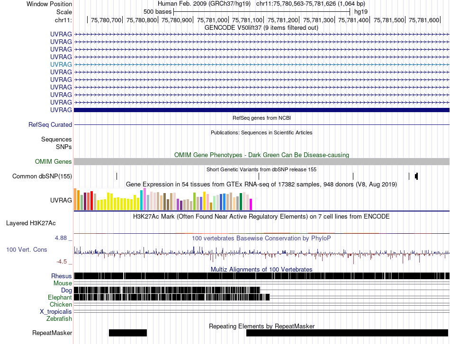Viewport: 450px width, 344px height.
Task: Click the thick rightmost dbSNP variant marker
Action: 416,176
